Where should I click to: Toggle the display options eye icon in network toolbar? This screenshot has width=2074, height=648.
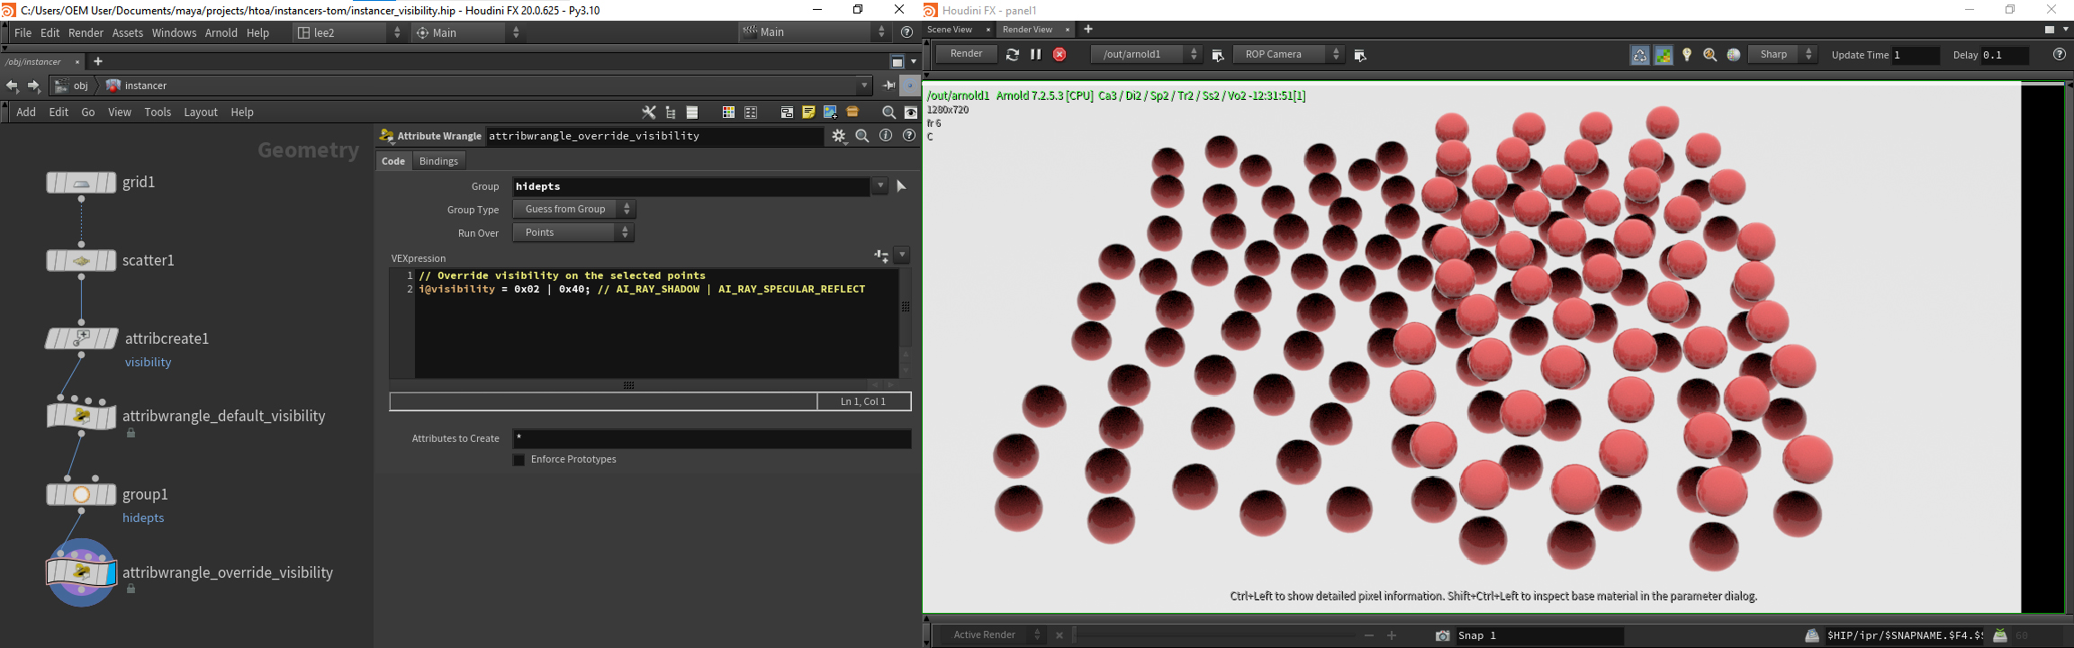coord(911,112)
